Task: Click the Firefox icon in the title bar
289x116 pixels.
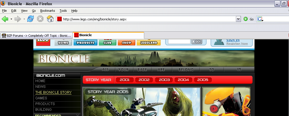Action: [3, 3]
